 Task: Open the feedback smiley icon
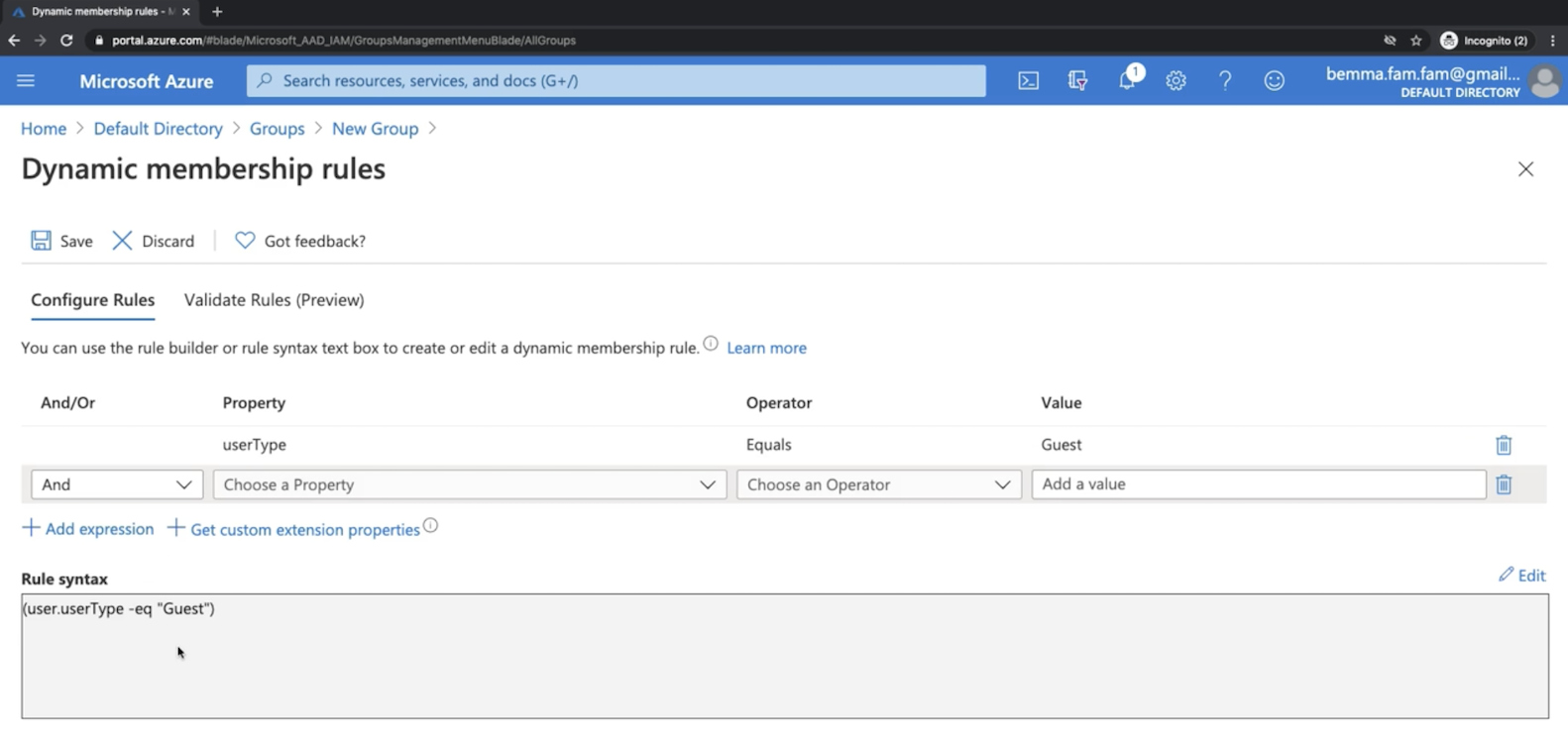tap(1275, 81)
